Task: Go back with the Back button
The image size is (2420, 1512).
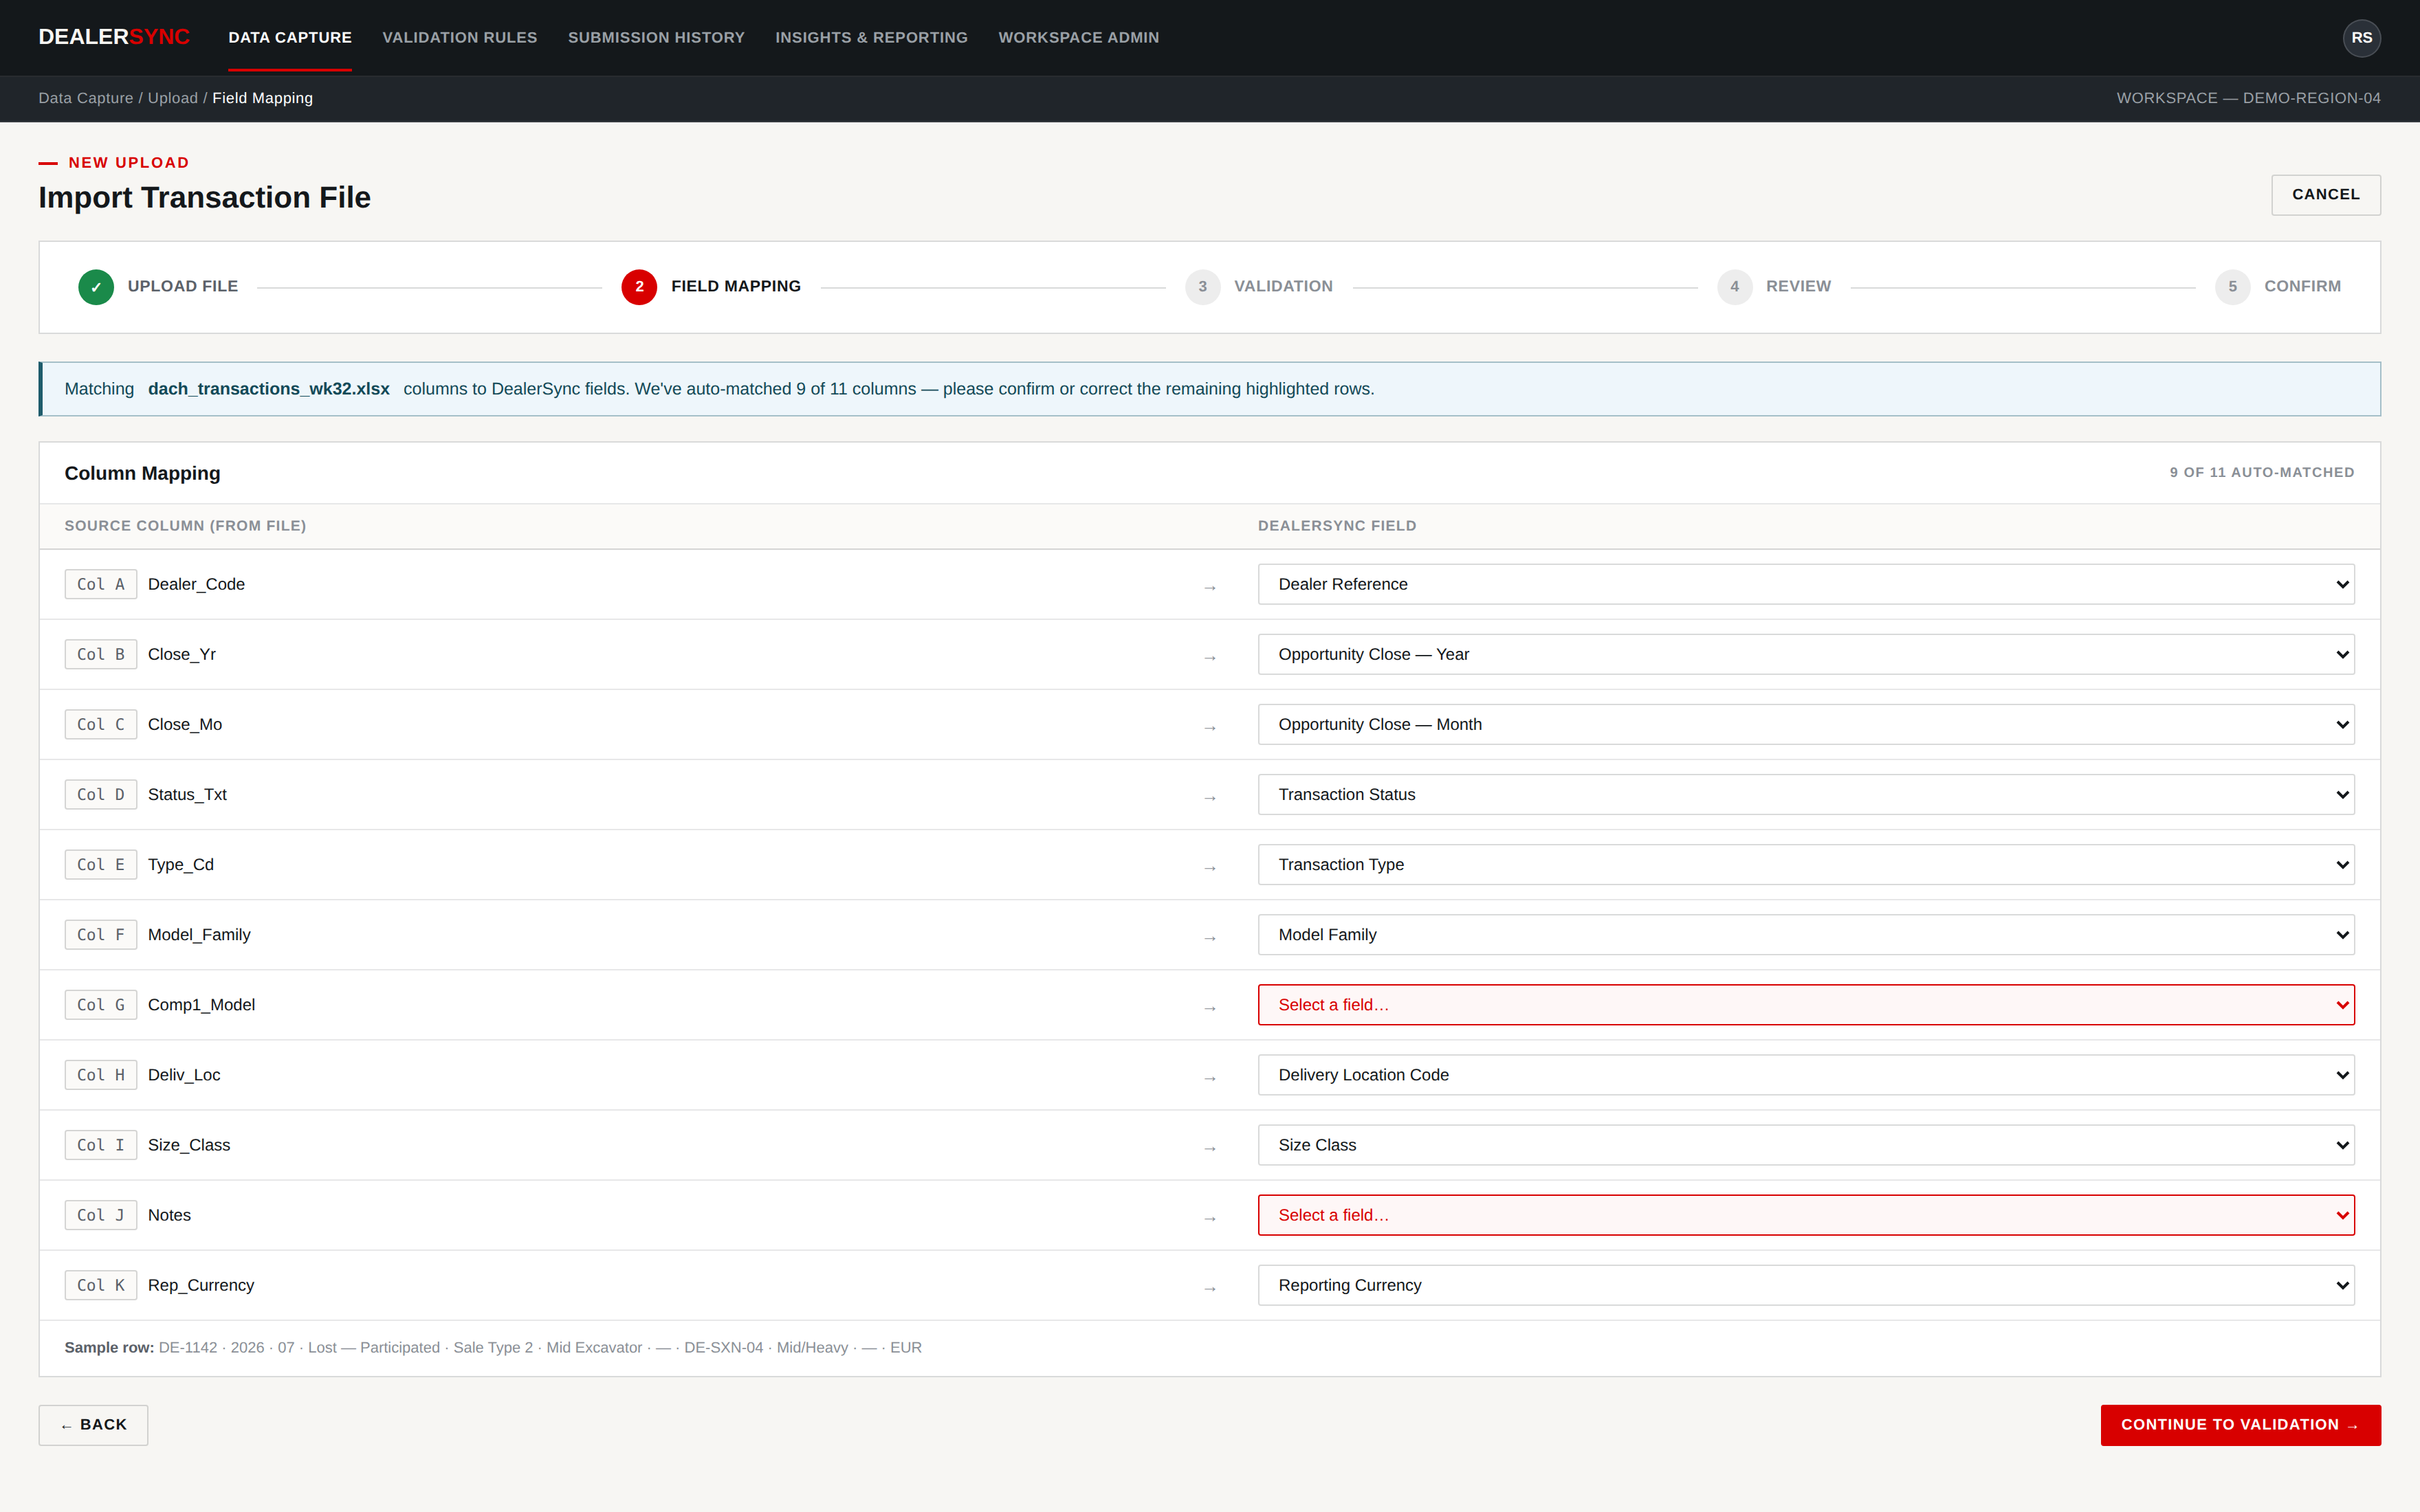Action: (x=93, y=1425)
